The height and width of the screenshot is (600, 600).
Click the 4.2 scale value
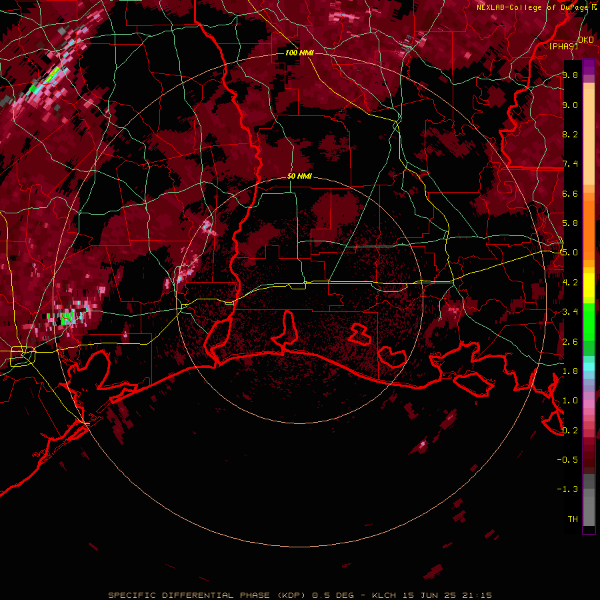click(570, 283)
